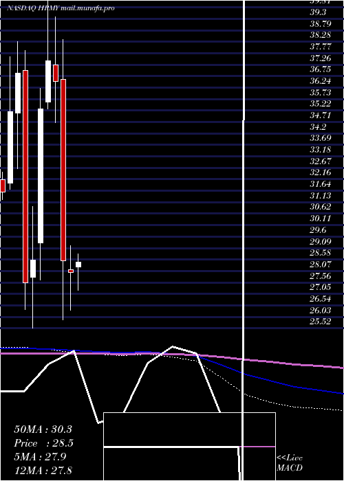Screen dimensions: 344x481
Task: Click the 5MA : 27.9 indicator text
Action: pyautogui.click(x=40, y=457)
